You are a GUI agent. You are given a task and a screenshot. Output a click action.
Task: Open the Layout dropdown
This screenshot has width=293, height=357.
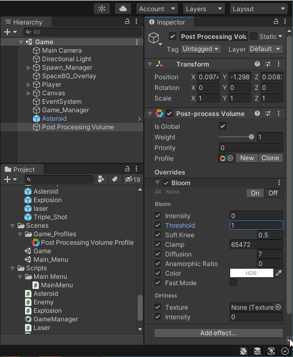258,9
